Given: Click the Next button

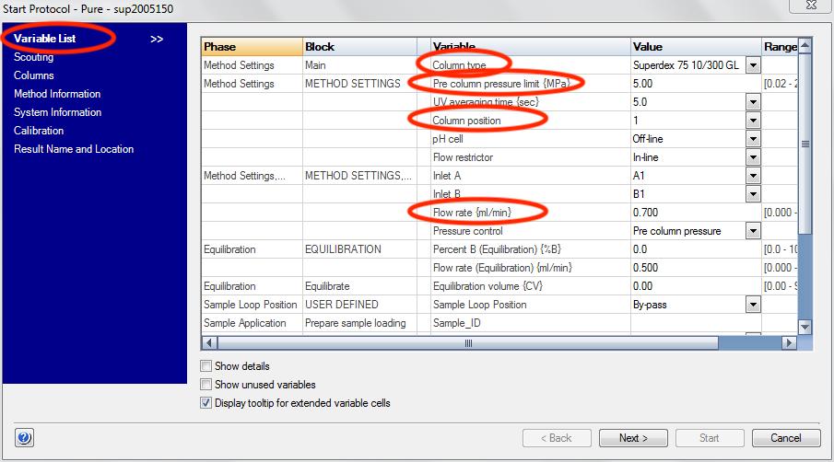Looking at the screenshot, I should [633, 438].
